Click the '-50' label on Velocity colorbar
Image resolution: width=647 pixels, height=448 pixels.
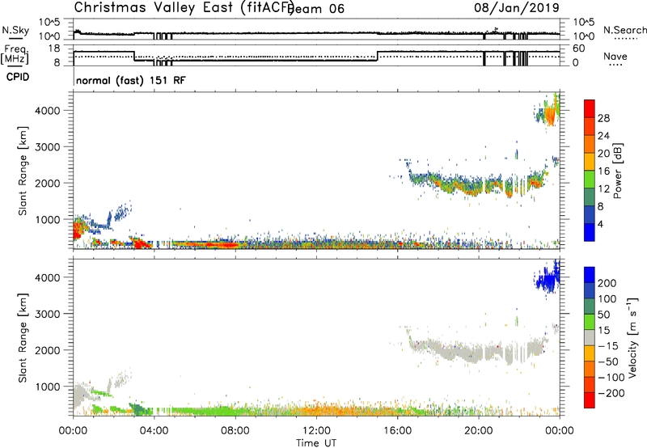[608, 361]
